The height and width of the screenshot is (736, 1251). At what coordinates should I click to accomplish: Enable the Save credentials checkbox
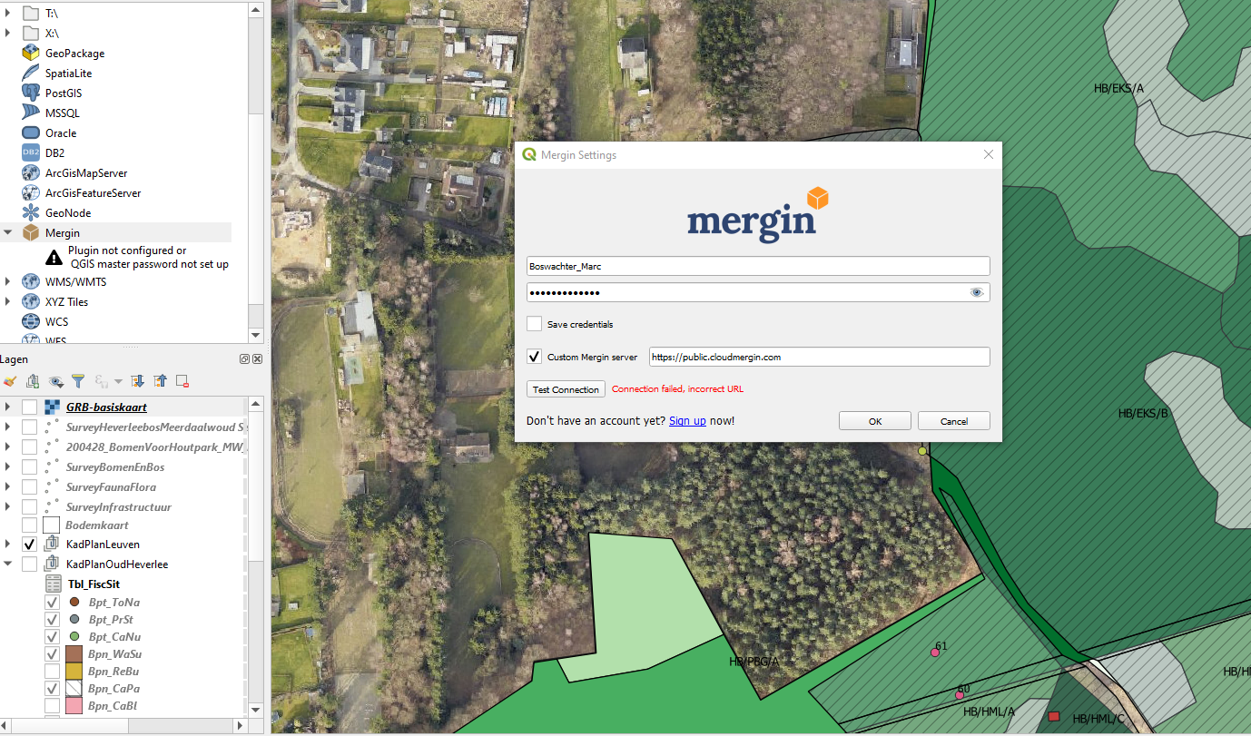(534, 324)
